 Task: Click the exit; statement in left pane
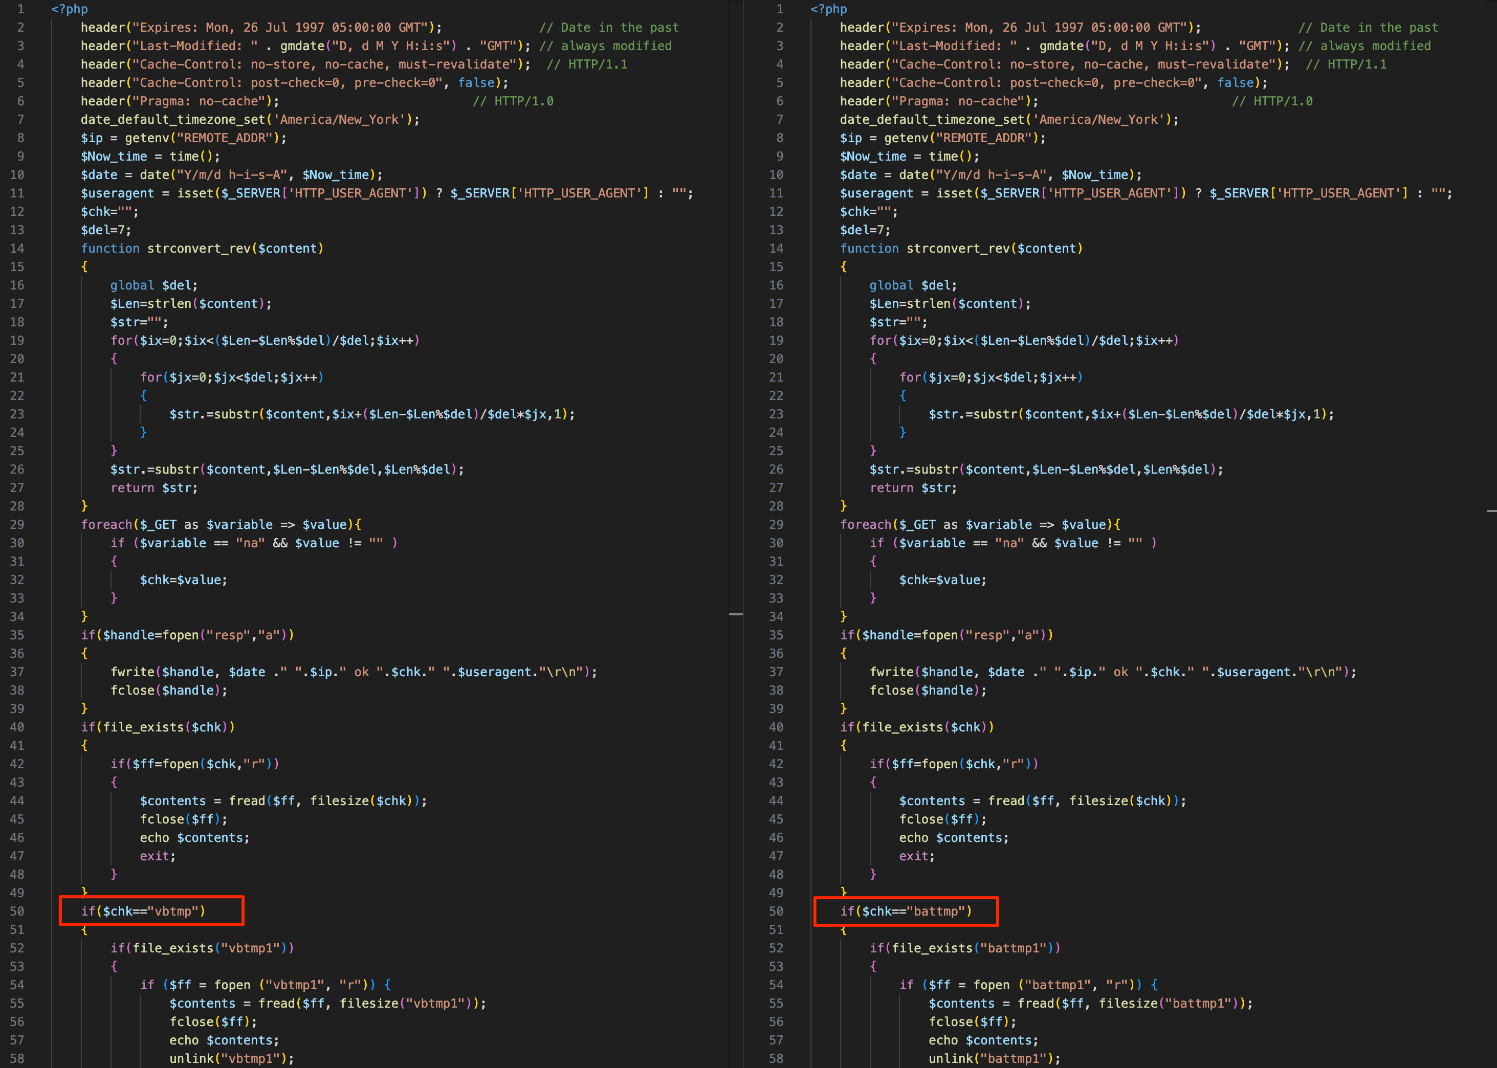(157, 856)
